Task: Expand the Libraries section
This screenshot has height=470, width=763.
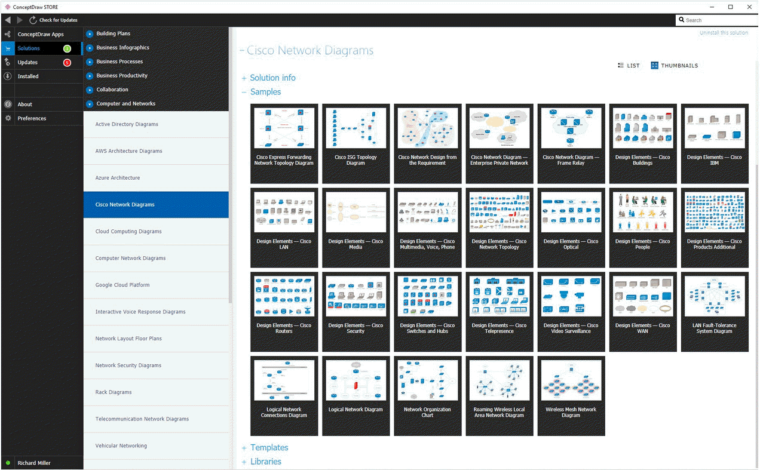Action: coord(244,462)
